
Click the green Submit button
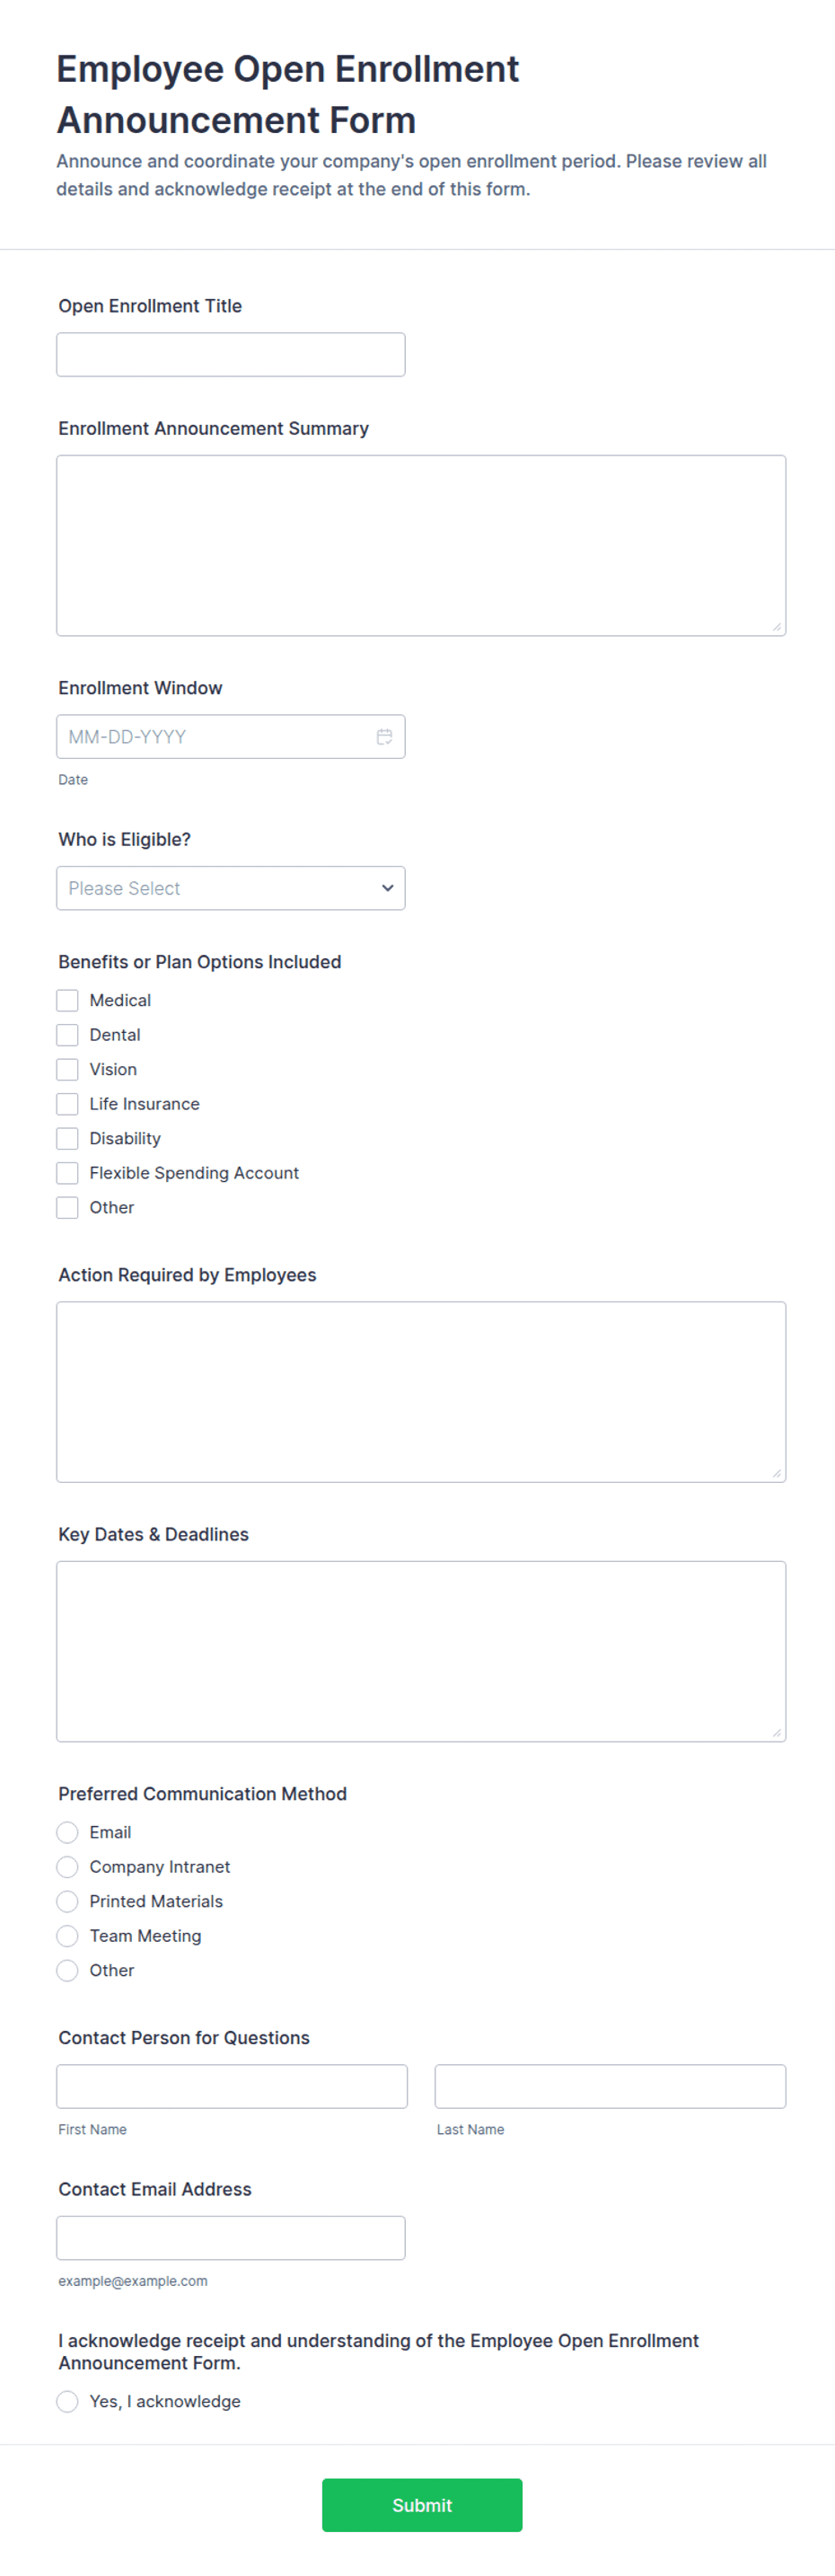(422, 2505)
